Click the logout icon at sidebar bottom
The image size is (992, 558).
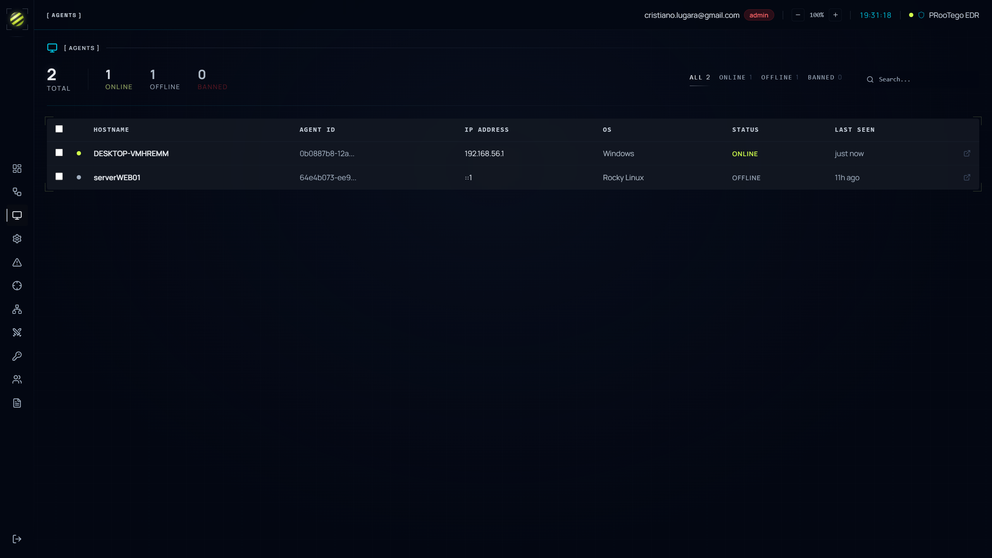(x=17, y=539)
